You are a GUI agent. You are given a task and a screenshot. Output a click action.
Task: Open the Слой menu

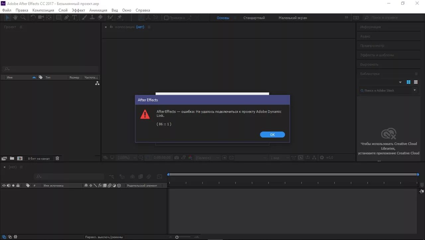[x=63, y=10]
